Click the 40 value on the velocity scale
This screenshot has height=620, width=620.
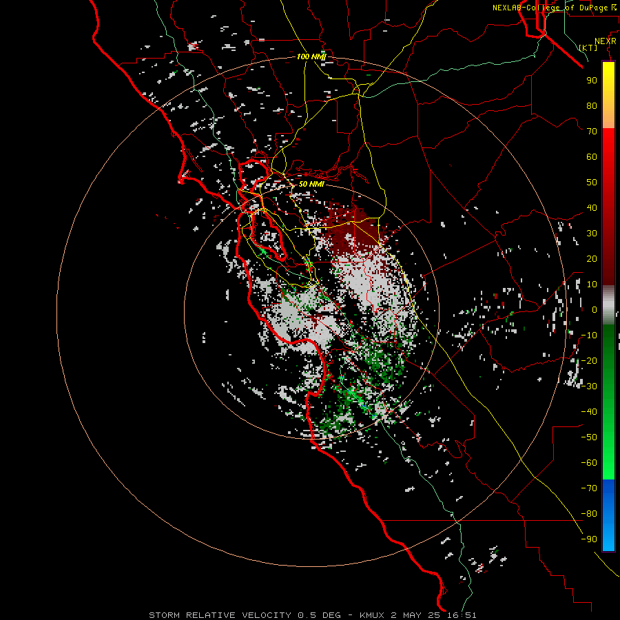[x=592, y=208]
